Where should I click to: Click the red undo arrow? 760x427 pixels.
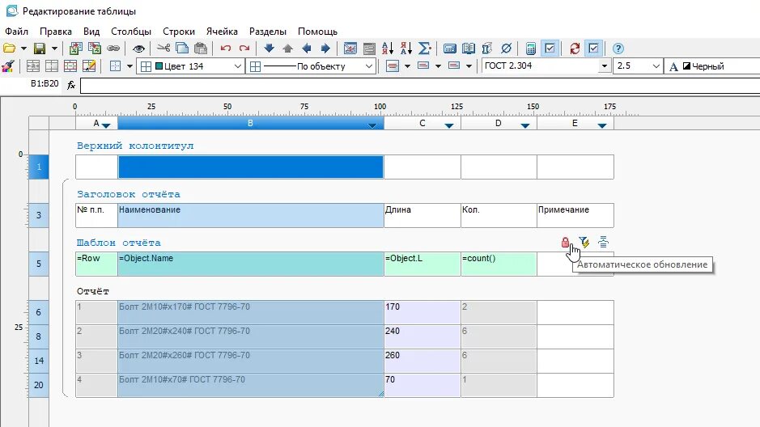pos(225,49)
